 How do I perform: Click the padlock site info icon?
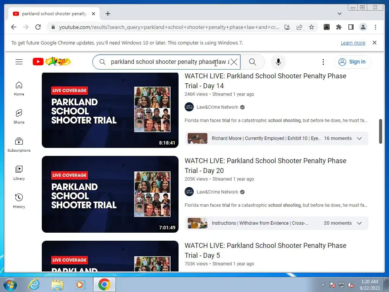point(53,27)
